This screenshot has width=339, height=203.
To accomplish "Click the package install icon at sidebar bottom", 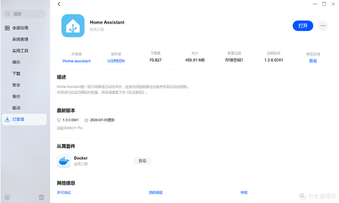I will point(41,197).
